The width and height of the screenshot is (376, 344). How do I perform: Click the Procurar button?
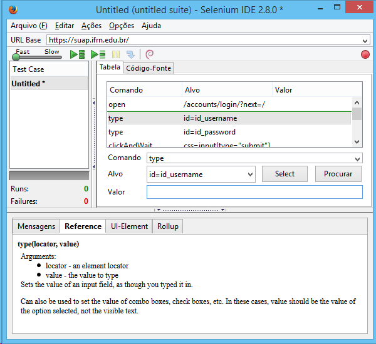coord(338,174)
